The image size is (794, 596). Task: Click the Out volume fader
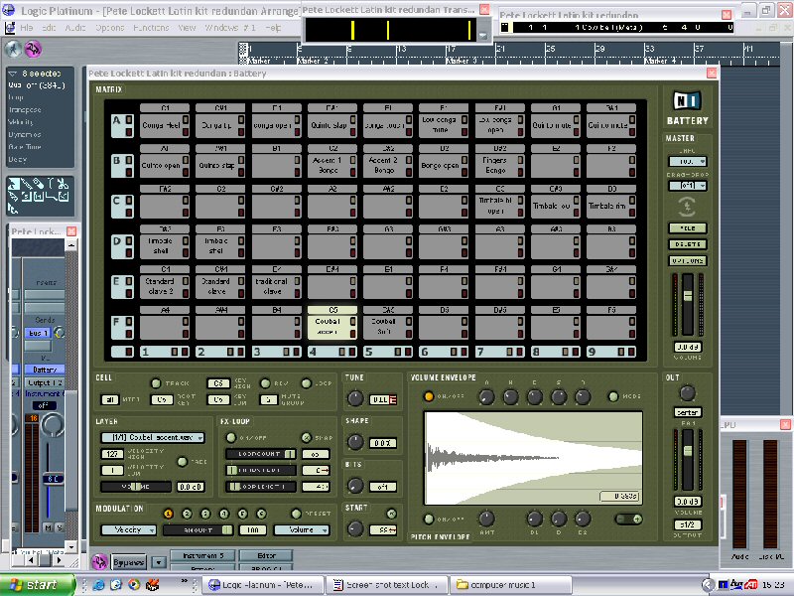tap(687, 451)
